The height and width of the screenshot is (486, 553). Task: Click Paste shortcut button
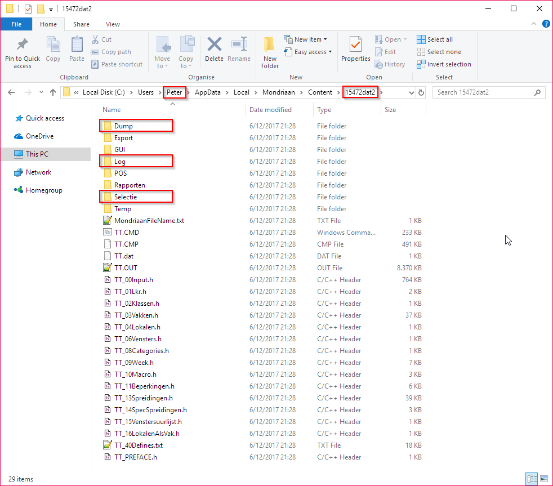click(117, 64)
